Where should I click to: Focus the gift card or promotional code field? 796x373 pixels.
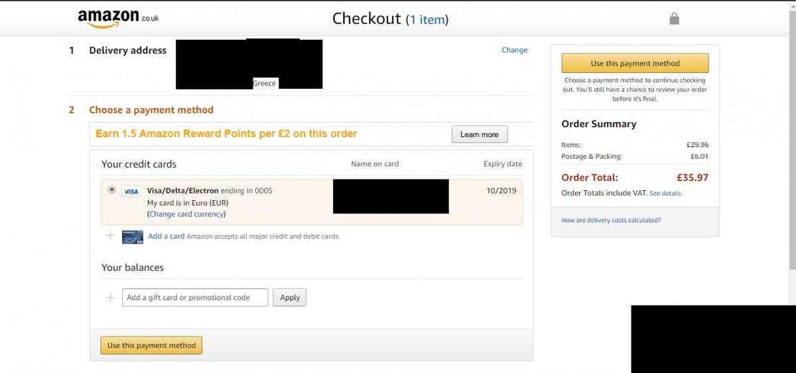pyautogui.click(x=195, y=297)
